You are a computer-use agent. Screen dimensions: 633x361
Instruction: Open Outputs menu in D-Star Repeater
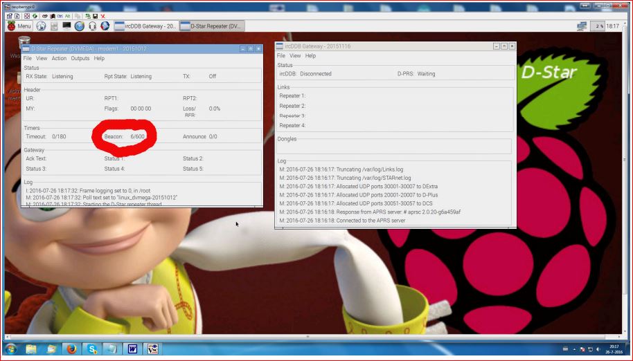(80, 58)
